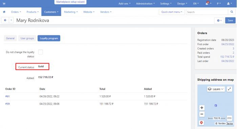Click the Date column header
Viewport: 237px width, 129px height.
[42, 89]
